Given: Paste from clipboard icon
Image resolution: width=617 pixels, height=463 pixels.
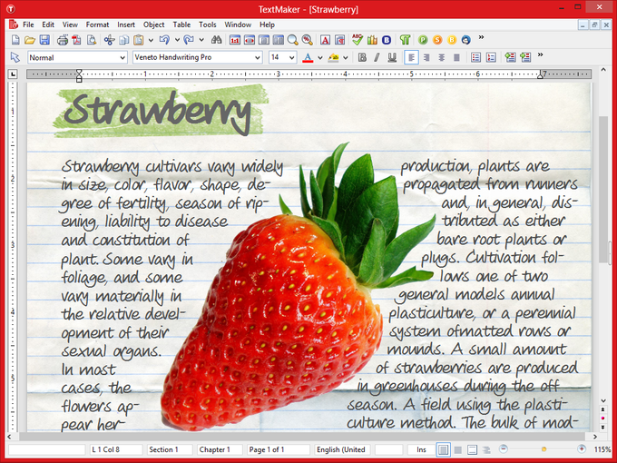Looking at the screenshot, I should pyautogui.click(x=138, y=40).
